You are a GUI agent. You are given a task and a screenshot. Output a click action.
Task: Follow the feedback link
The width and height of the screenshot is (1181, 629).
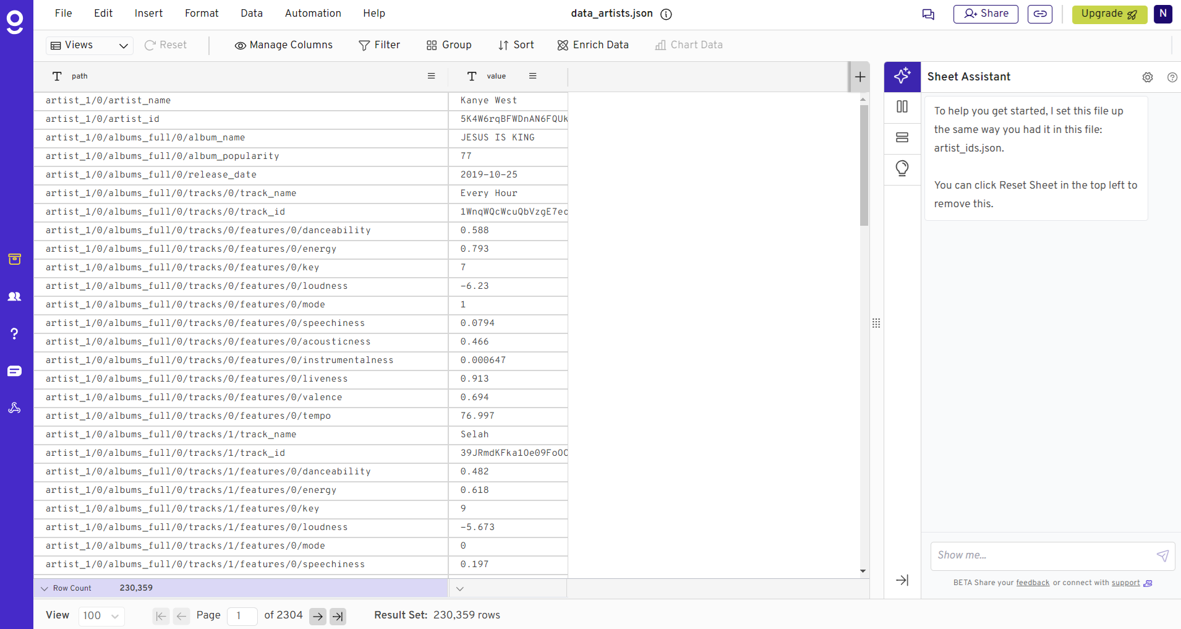[x=1033, y=583]
